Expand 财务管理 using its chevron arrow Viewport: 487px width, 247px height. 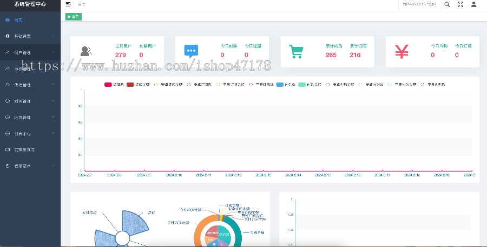pyautogui.click(x=53, y=101)
